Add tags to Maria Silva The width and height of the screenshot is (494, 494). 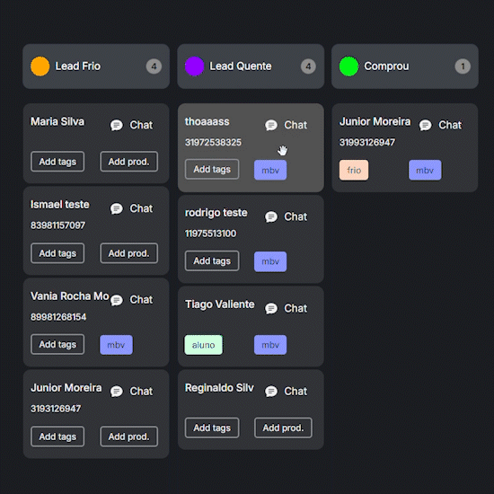(57, 162)
